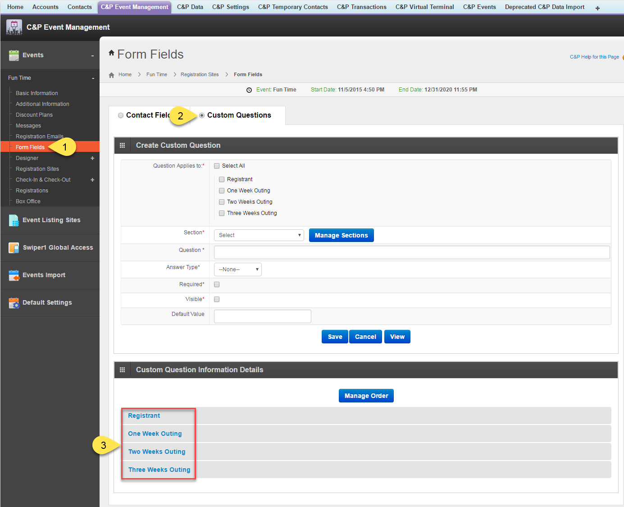Click the grid icon in Create Custom Question header
The height and width of the screenshot is (507, 624).
click(x=122, y=146)
